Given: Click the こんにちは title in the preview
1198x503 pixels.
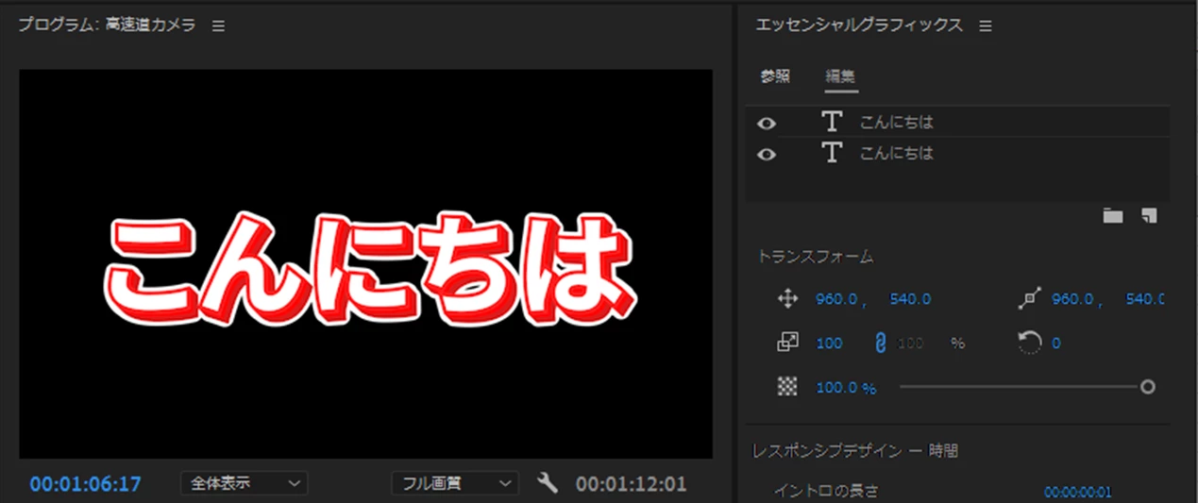Looking at the screenshot, I should pyautogui.click(x=368, y=270).
